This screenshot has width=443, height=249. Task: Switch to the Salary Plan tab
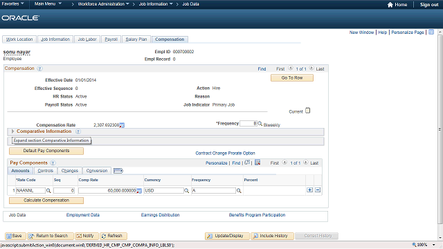pos(136,39)
